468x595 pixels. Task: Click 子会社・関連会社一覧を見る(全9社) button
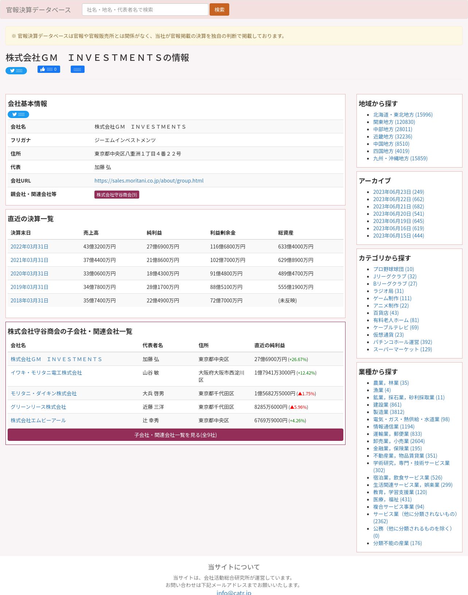(x=175, y=435)
